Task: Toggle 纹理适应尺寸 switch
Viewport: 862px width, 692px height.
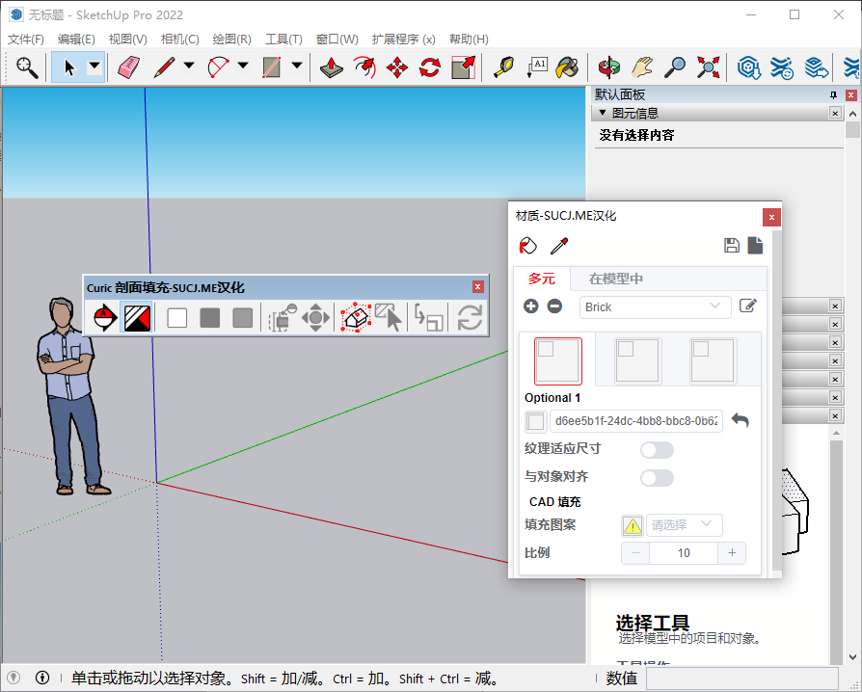Action: (657, 450)
